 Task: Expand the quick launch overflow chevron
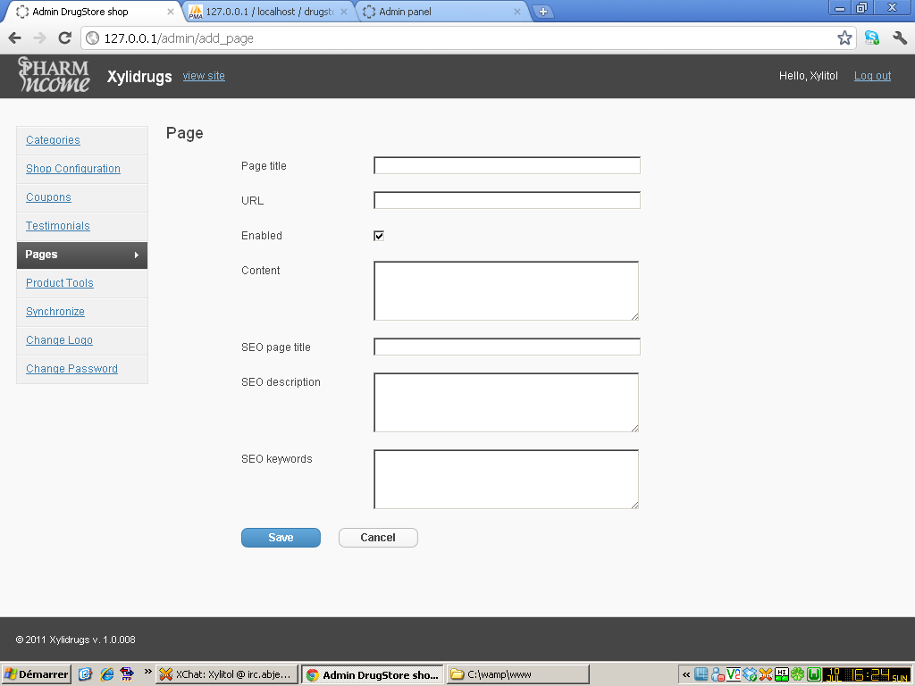coord(147,671)
